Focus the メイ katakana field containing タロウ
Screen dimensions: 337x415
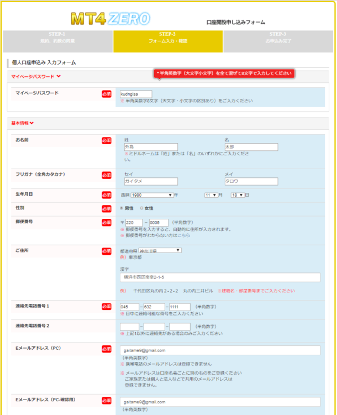point(251,181)
